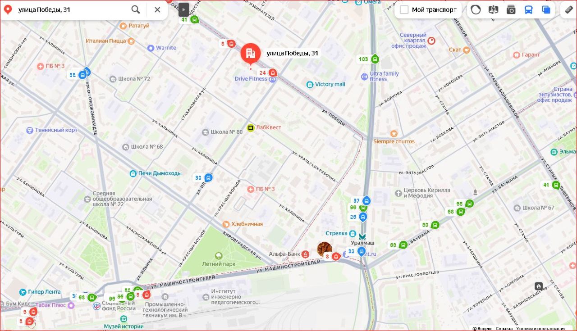Toggle the traffic layer circle icon
Viewport: 577px width, 331px height.
(476, 9)
